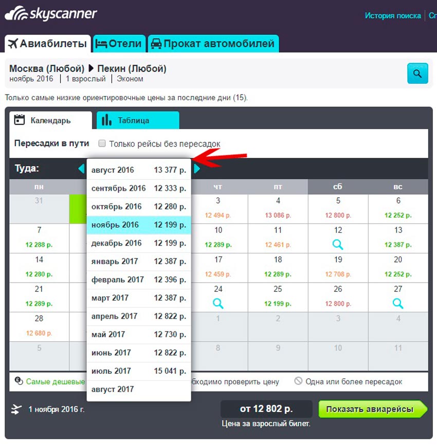Open История поиска link
This screenshot has width=437, height=445.
click(393, 15)
